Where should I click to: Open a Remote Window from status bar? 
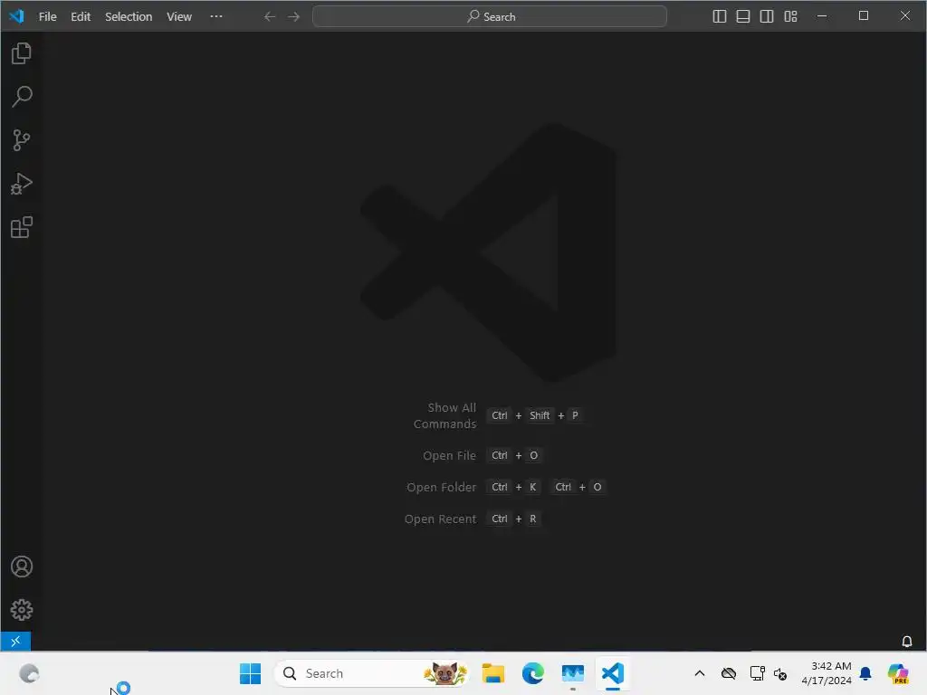[x=15, y=642]
